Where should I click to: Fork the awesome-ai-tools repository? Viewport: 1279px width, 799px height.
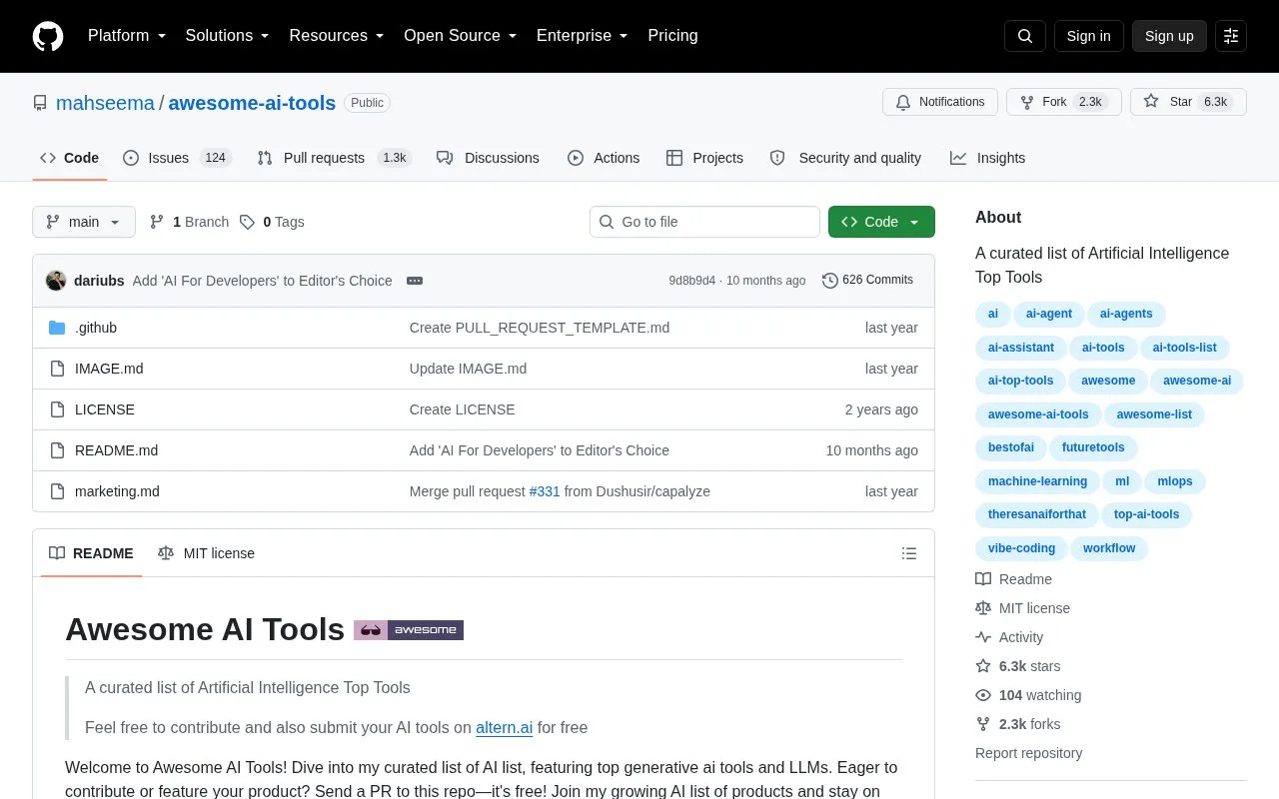pyautogui.click(x=1063, y=102)
